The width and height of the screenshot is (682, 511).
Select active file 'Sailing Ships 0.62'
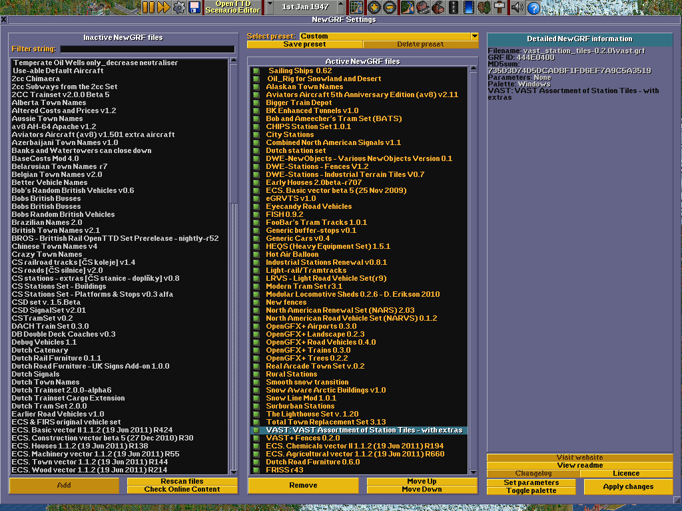[x=359, y=71]
